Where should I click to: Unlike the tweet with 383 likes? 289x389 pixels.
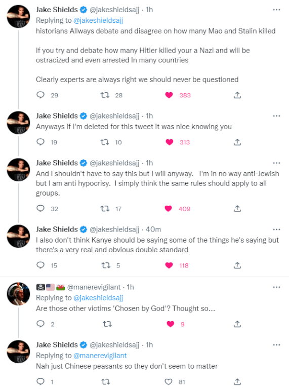coord(169,95)
